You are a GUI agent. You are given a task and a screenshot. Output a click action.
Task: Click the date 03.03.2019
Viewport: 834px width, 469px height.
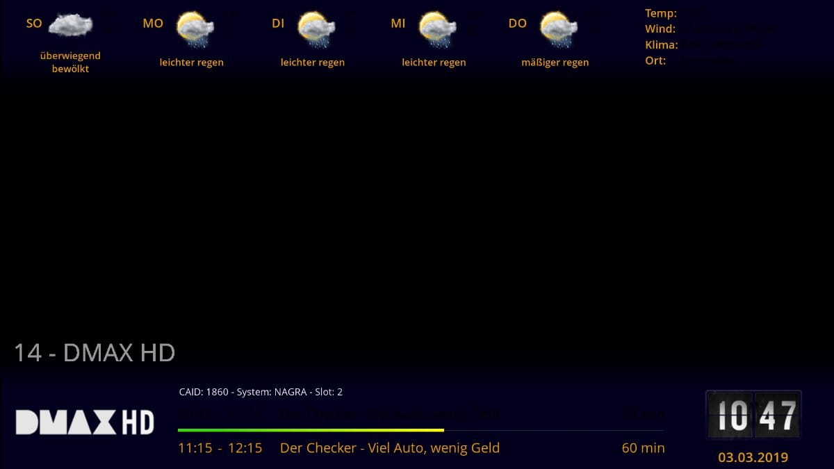tap(753, 457)
